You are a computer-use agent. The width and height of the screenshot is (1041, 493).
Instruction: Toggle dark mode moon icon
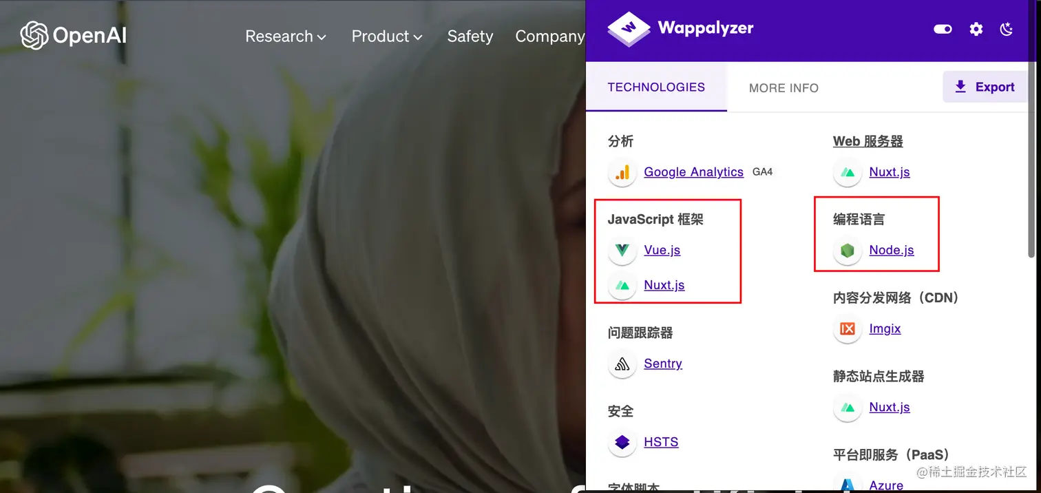coord(1007,29)
